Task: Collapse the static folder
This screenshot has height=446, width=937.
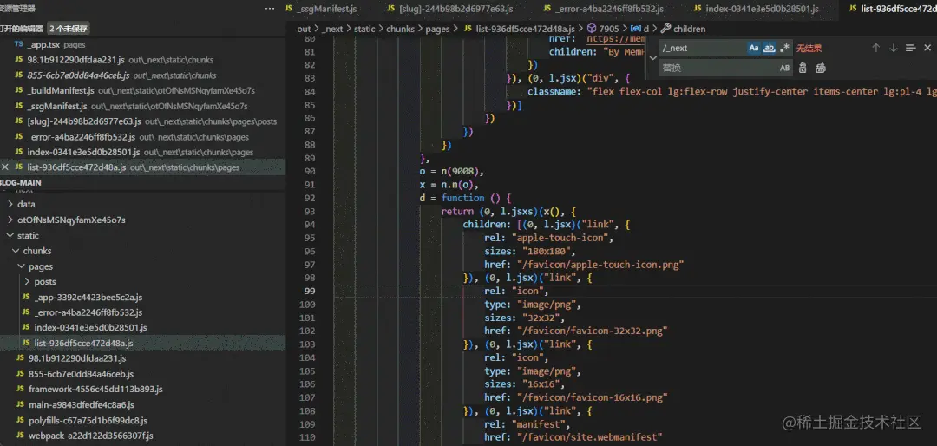Action: click(28, 235)
